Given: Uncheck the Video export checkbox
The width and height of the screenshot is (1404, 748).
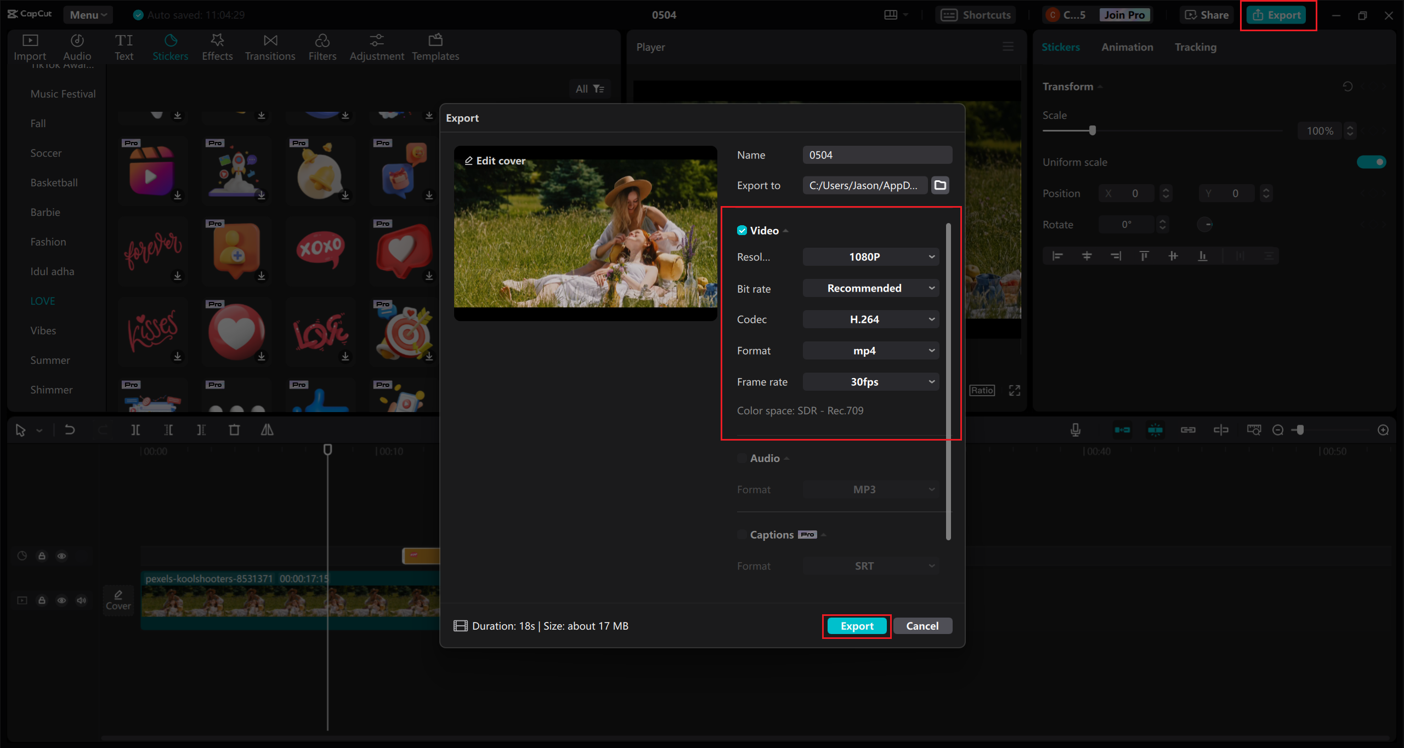Looking at the screenshot, I should point(741,230).
